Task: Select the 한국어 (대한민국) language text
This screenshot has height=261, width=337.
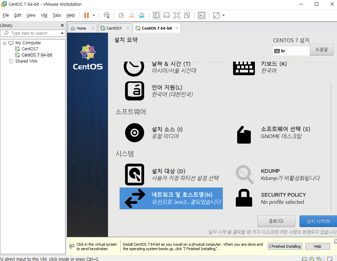Action: pos(172,95)
